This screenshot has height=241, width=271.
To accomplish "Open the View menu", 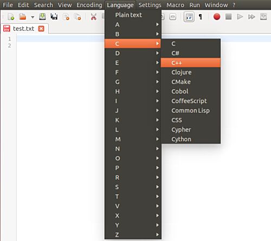I will (64, 5).
